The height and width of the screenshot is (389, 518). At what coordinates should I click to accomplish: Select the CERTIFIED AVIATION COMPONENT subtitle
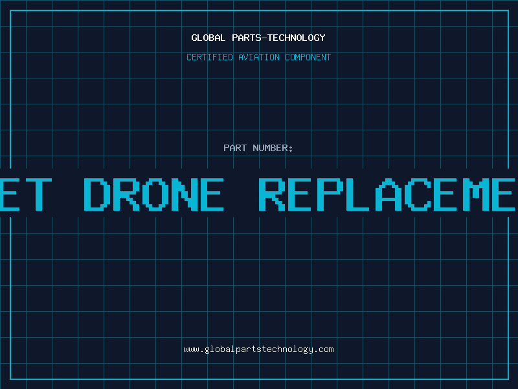pos(258,57)
